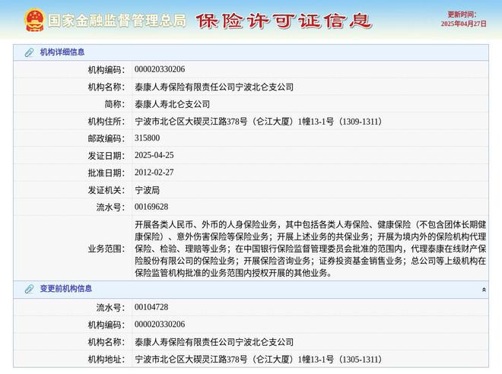Select serial number 00169628
Viewport: 502px width, 374px height.
click(x=151, y=207)
